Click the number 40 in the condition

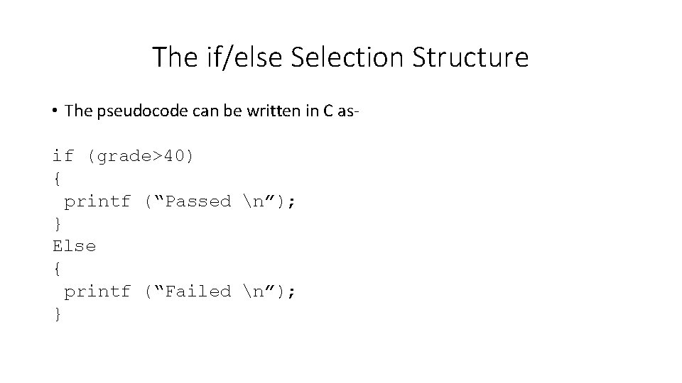[174, 156]
